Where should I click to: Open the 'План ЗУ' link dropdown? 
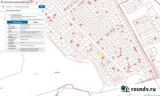click(x=14, y=19)
